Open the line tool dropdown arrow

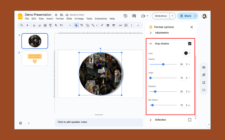pos(97,25)
